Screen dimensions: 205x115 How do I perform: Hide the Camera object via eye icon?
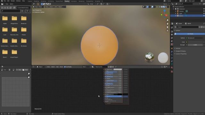click(x=204, y=11)
